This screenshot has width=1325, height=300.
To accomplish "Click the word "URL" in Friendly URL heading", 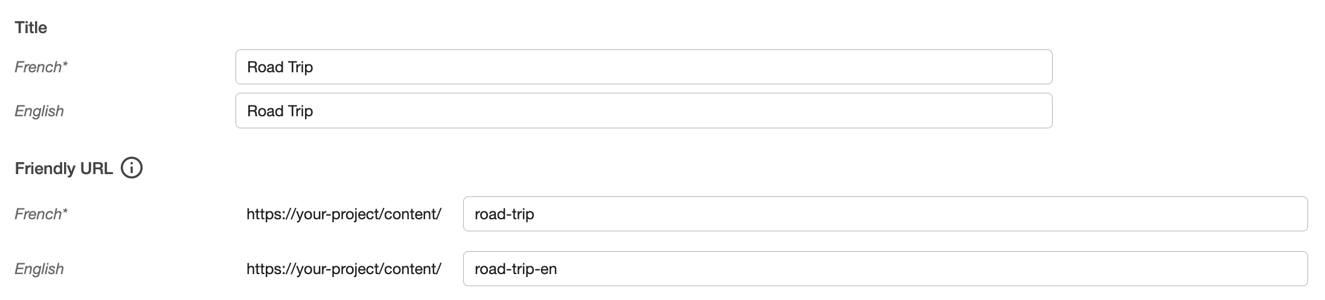I will click(95, 169).
